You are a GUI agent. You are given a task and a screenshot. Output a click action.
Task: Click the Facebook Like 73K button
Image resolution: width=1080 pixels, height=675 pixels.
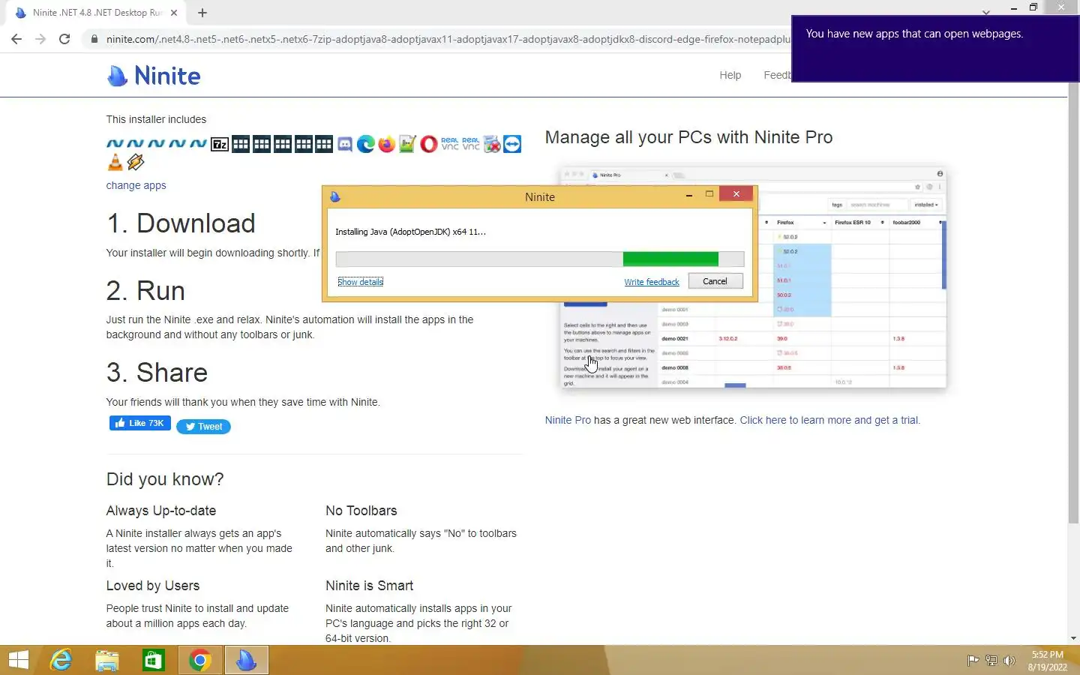tap(140, 423)
